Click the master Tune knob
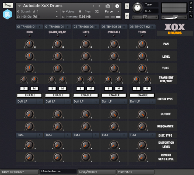This screenshot has width=194, height=175. 137,8
